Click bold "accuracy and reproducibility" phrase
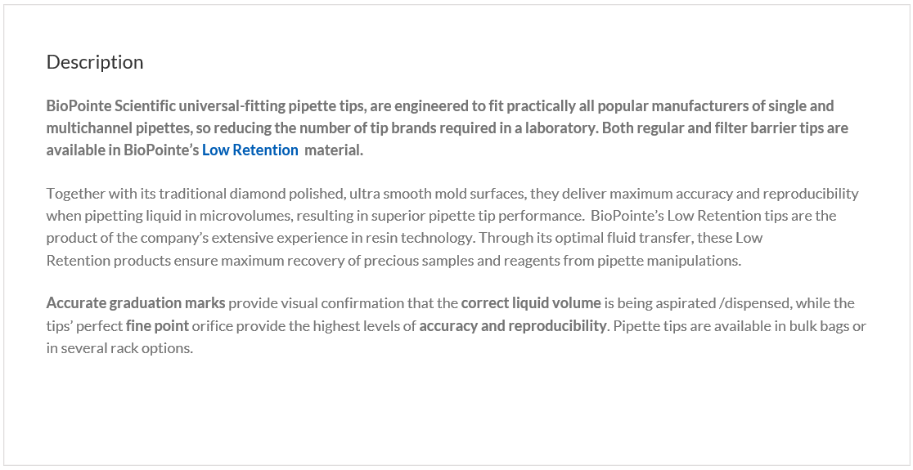The image size is (913, 470). (513, 326)
